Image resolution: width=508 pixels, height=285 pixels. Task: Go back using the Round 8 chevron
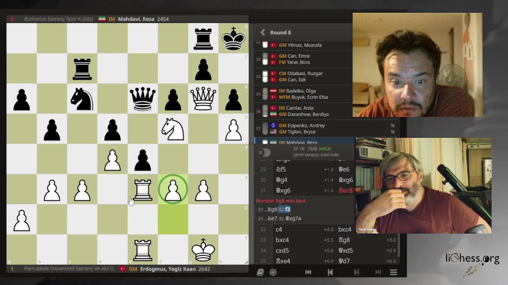263,32
